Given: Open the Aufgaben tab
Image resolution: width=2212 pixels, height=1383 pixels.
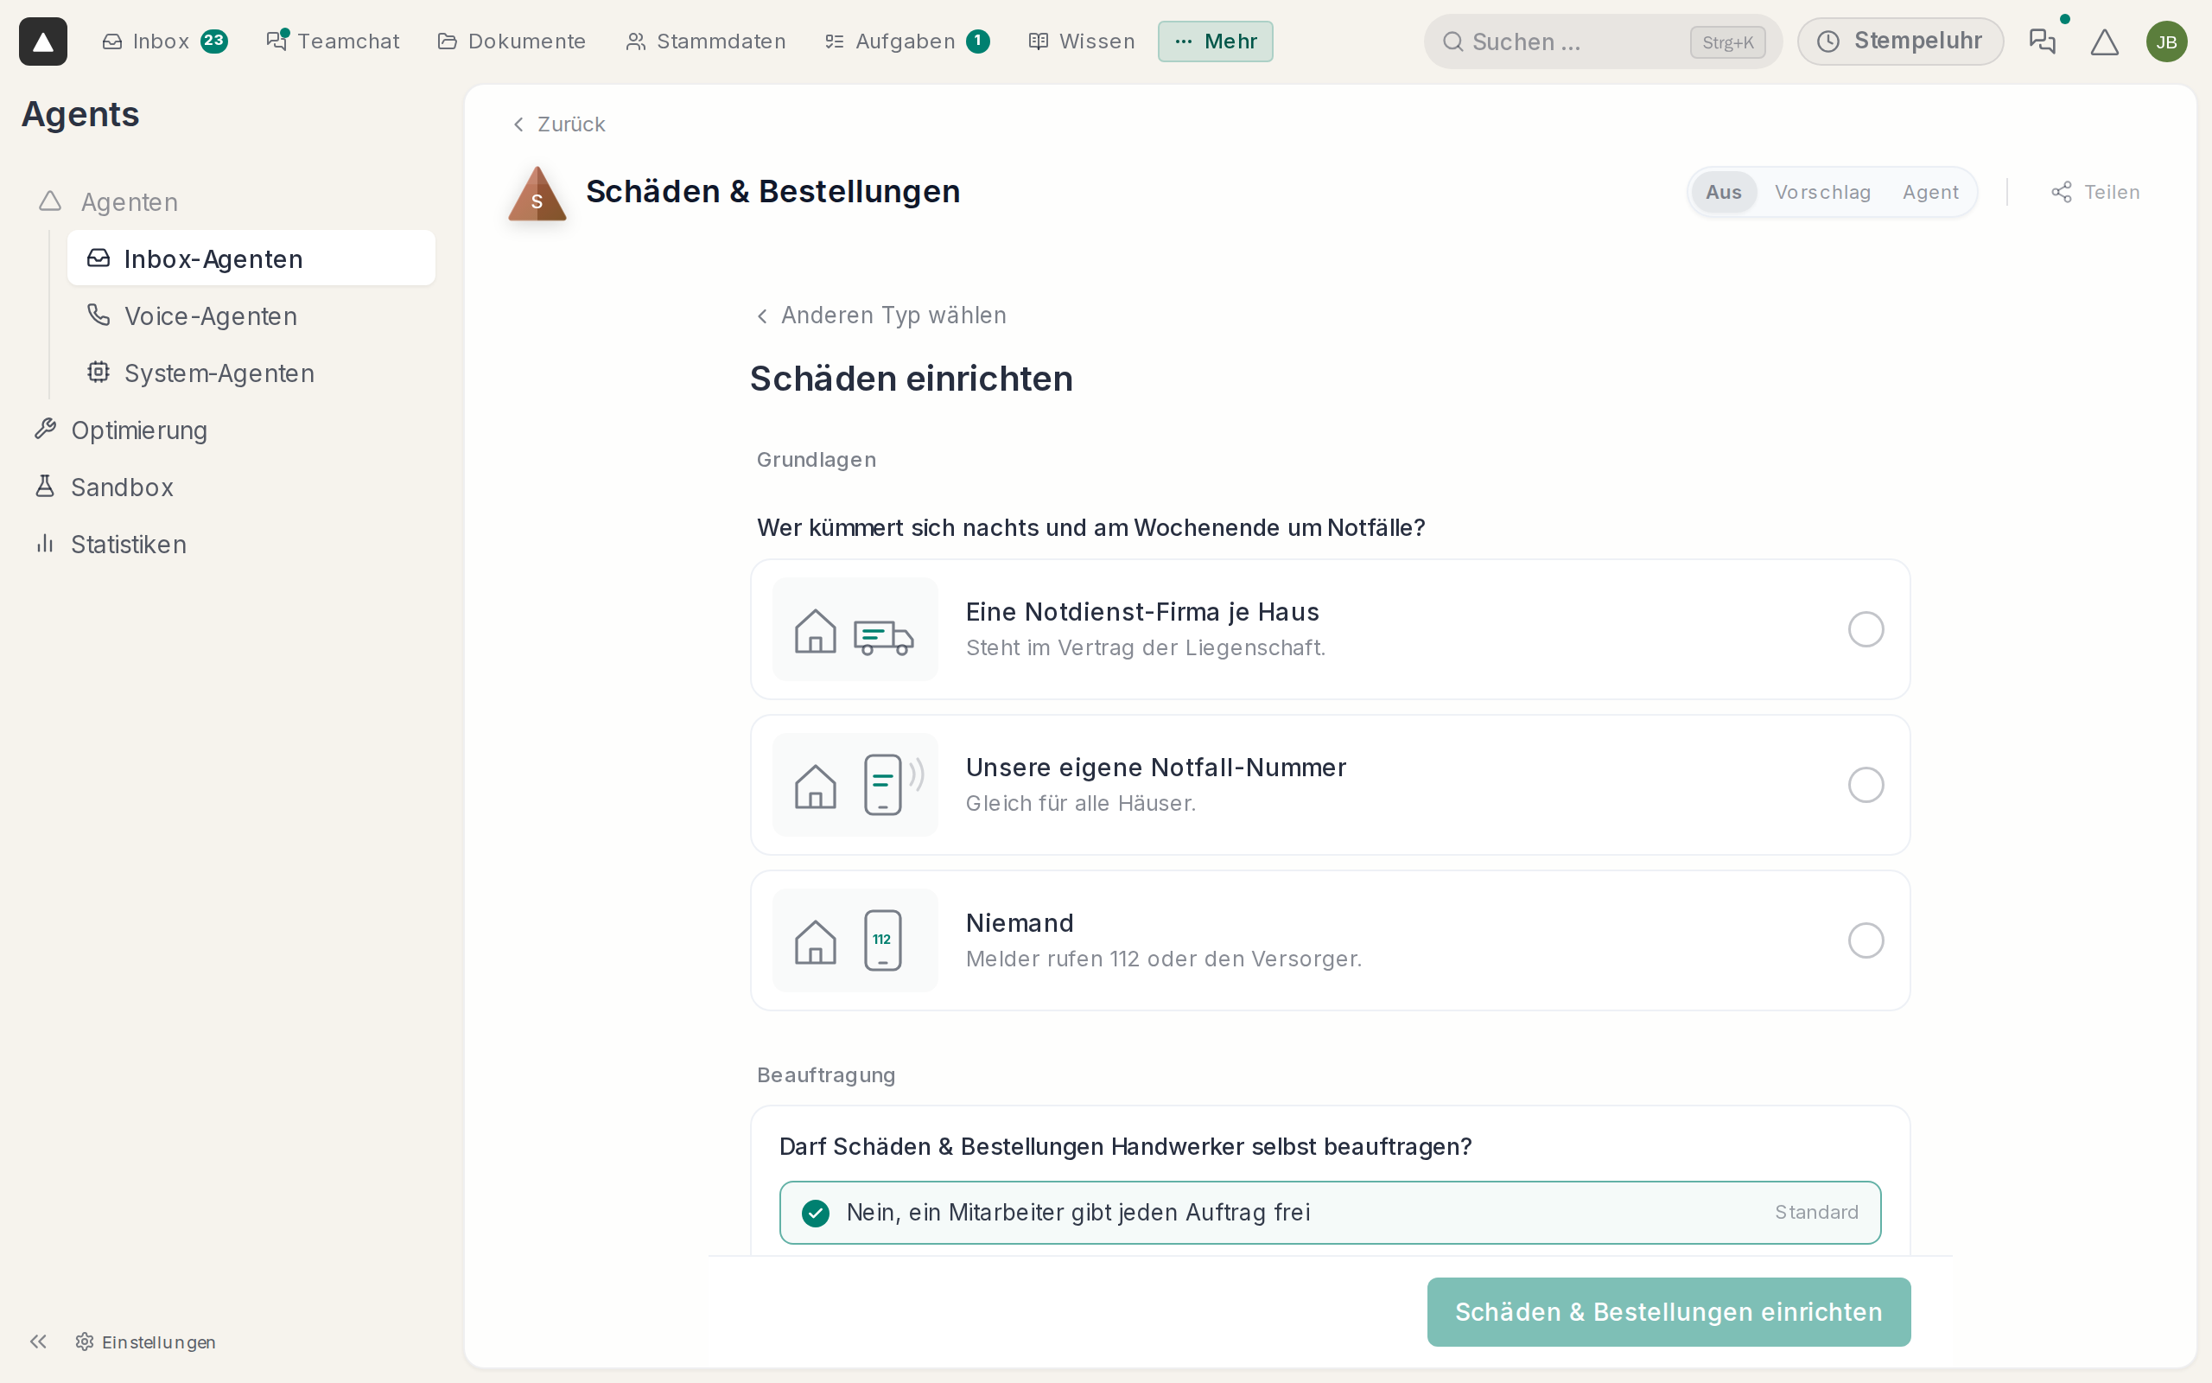Looking at the screenshot, I should coord(906,41).
